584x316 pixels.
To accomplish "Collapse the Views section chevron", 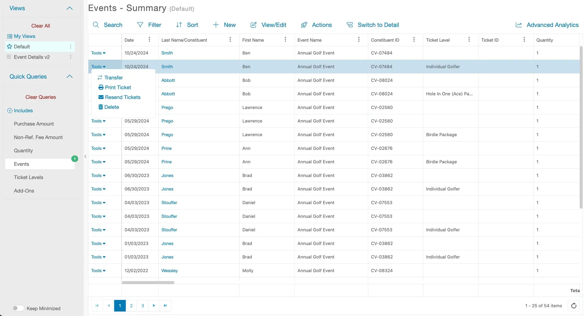I will [x=70, y=8].
